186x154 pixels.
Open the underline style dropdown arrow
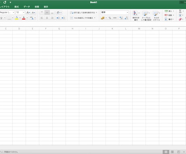[5, 18]
